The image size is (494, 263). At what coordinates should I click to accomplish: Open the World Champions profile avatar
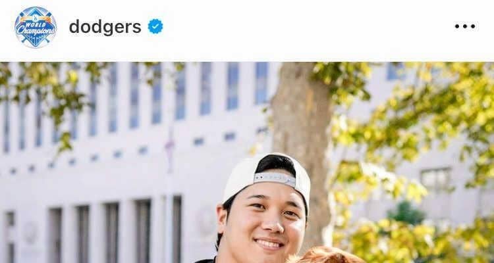pyautogui.click(x=36, y=27)
